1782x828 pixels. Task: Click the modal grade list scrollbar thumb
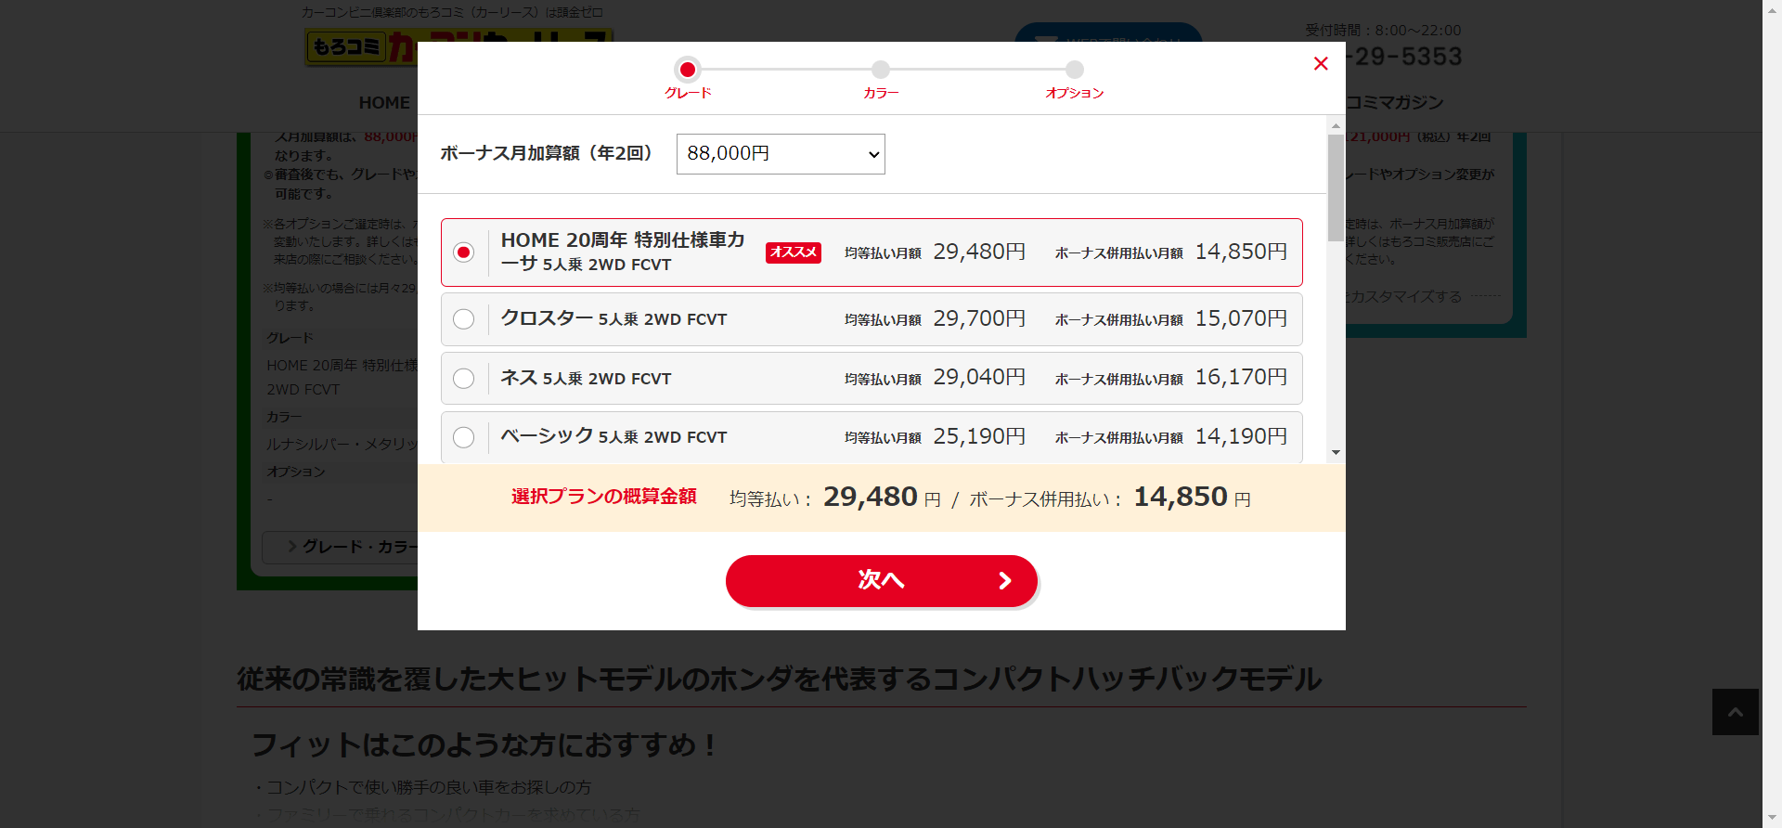coord(1336,188)
